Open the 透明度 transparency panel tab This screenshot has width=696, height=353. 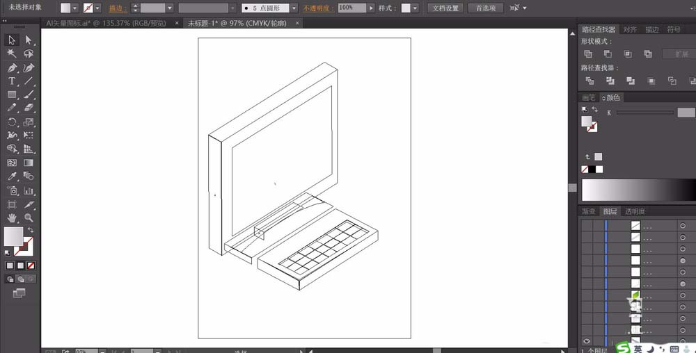(635, 211)
